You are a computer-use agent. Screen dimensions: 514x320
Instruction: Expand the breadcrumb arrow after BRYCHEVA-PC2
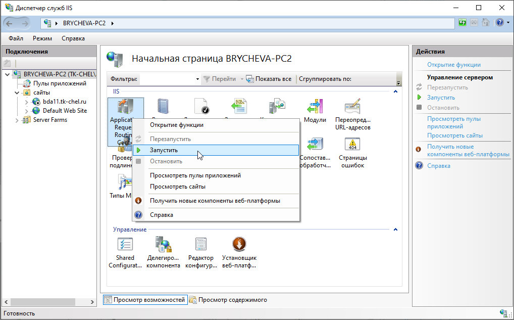113,23
